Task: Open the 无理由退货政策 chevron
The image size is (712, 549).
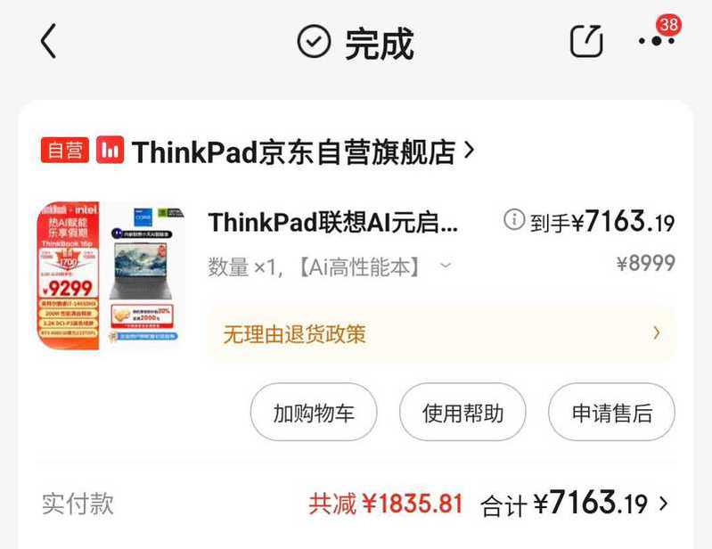Action: [x=657, y=333]
